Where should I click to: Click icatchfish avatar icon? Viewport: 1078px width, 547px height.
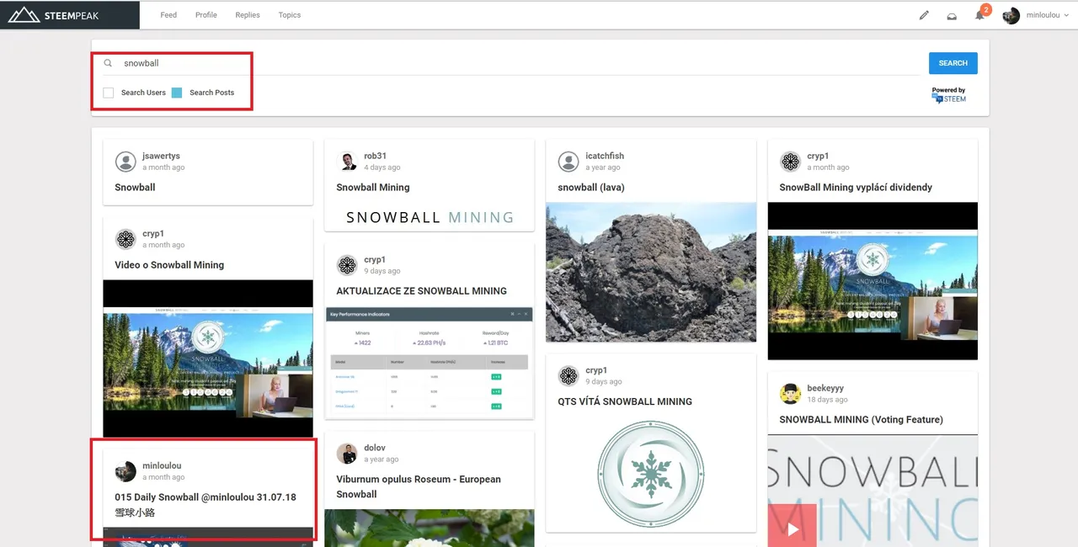coord(568,162)
